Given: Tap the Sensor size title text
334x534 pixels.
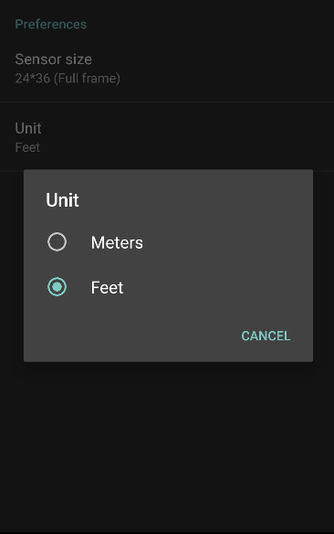Looking at the screenshot, I should coord(53,59).
